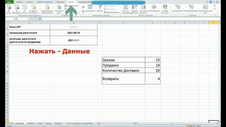Click the Name Box showing K25
Viewport: 226px width, 127px height.
click(x=16, y=19)
